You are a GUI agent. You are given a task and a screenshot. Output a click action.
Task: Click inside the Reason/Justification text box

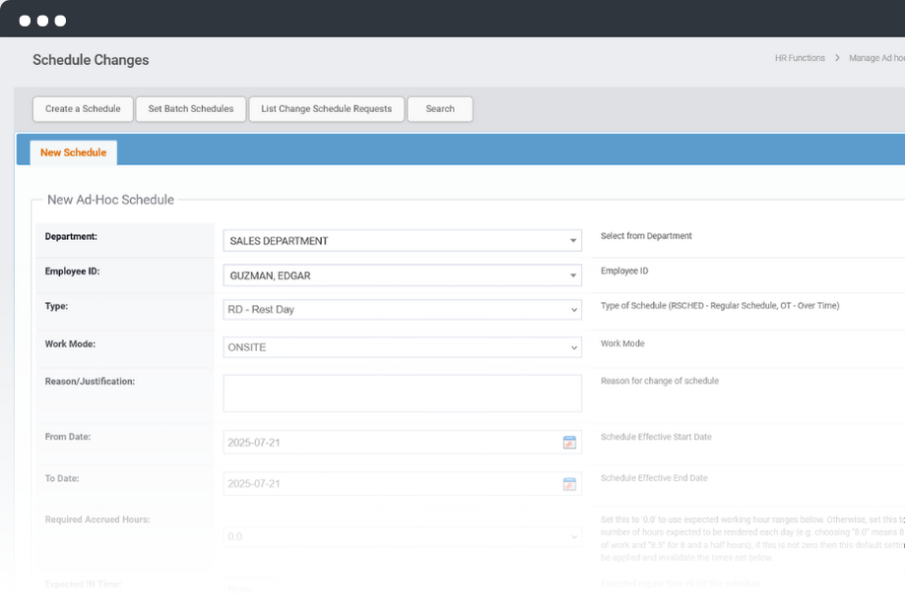pos(402,392)
